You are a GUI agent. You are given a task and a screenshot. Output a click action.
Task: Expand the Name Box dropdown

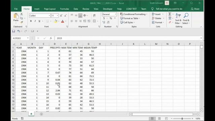tap(28, 38)
